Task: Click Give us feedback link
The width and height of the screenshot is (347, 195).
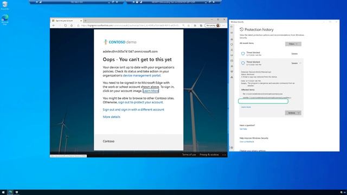Action: [247, 141]
